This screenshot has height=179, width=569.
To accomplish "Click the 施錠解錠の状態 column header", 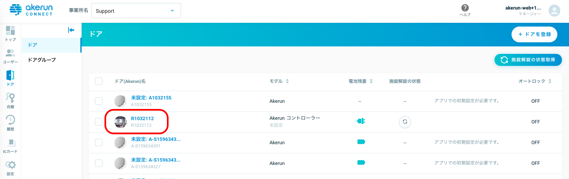I will (405, 81).
